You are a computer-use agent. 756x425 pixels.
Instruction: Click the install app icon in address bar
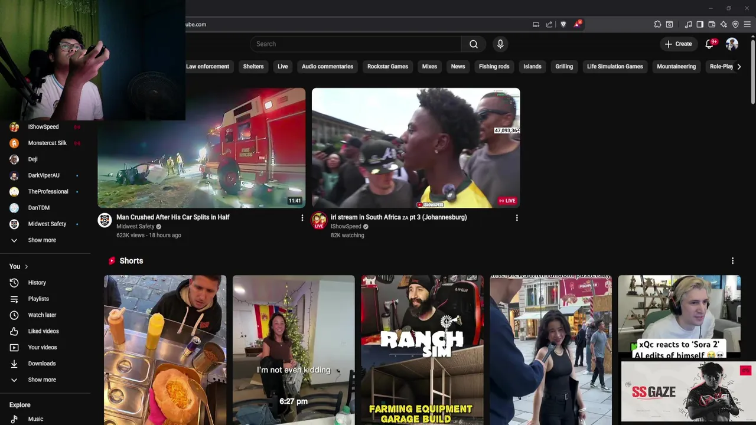click(x=536, y=24)
